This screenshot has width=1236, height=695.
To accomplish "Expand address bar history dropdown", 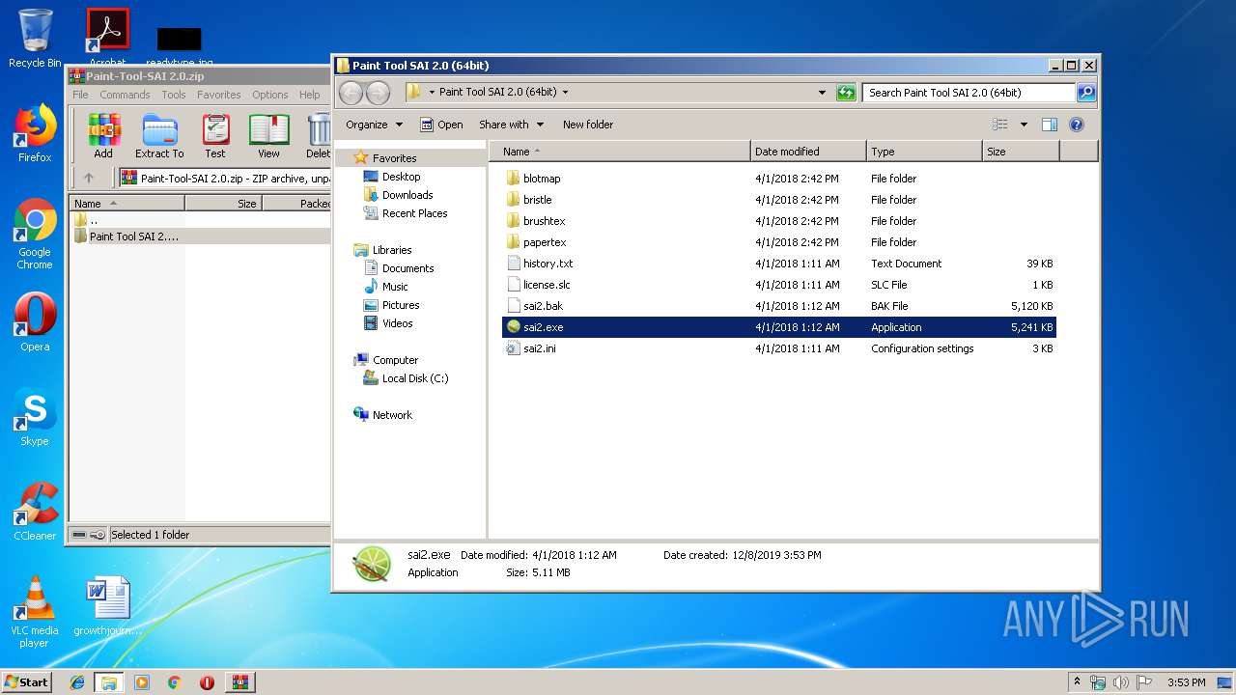I will click(x=822, y=93).
